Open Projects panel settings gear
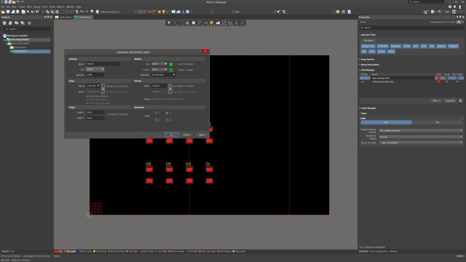 pos(29,23)
